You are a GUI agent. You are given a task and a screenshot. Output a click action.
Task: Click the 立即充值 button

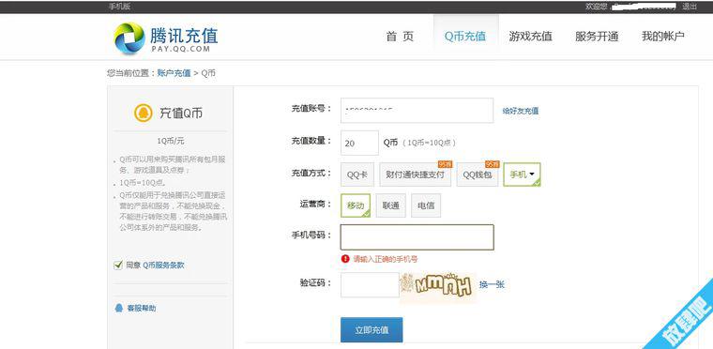(372, 330)
